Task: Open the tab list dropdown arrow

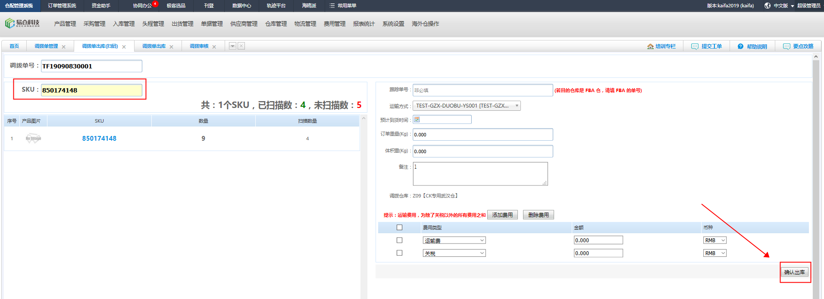Action: [x=232, y=46]
